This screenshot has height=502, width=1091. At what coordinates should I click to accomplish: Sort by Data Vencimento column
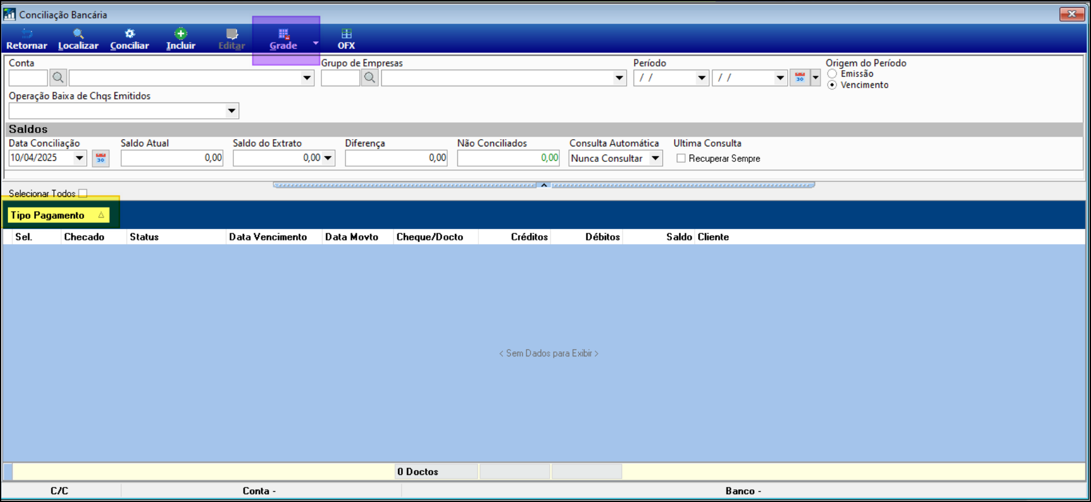tap(275, 237)
